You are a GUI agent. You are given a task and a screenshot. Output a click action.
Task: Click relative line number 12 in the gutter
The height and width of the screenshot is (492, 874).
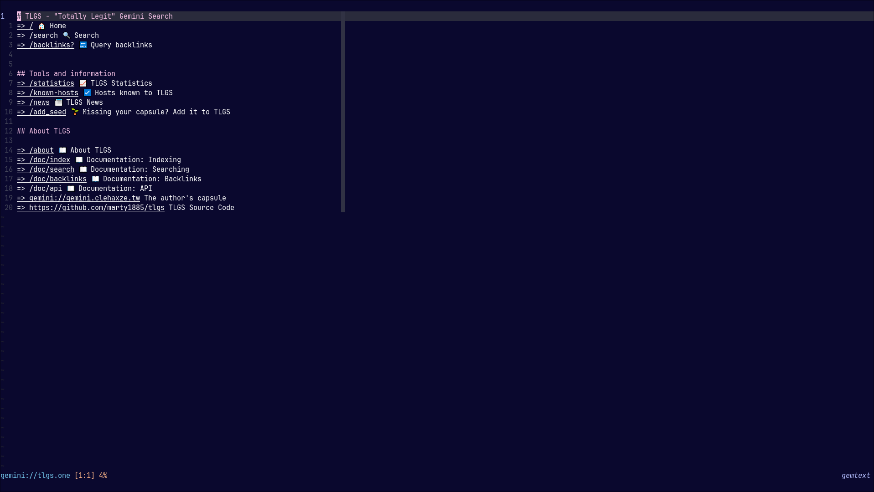(x=9, y=131)
